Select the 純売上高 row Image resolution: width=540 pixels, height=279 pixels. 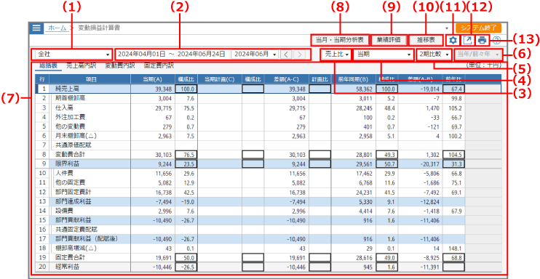268,89
